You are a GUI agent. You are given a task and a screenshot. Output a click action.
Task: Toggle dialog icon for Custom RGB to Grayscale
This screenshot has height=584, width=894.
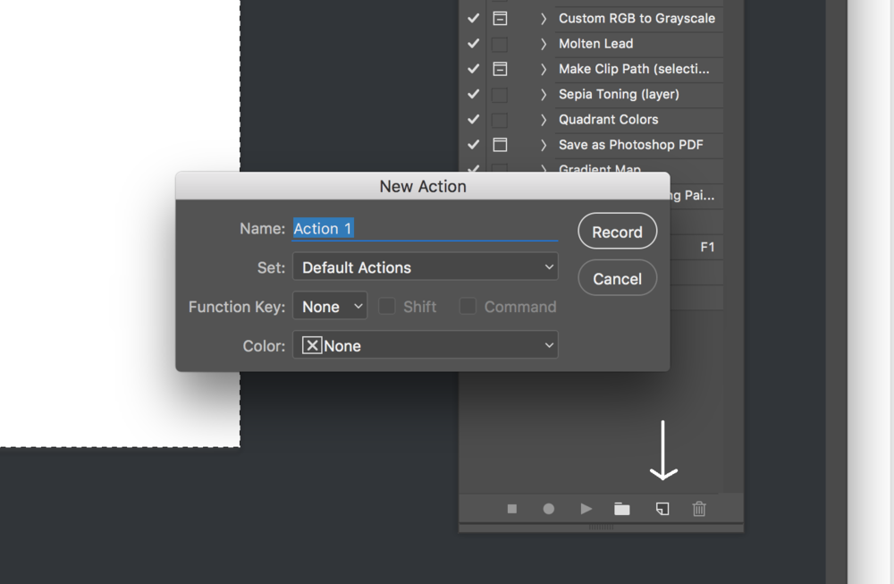(x=500, y=18)
